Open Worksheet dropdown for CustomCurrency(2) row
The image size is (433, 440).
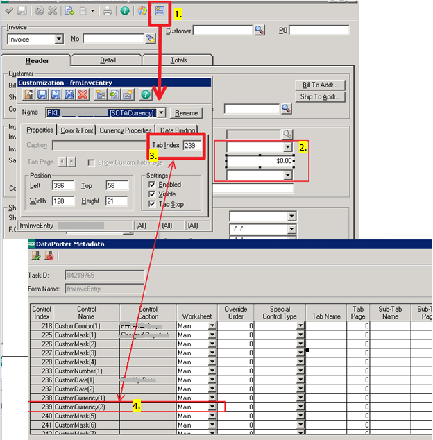(213, 406)
